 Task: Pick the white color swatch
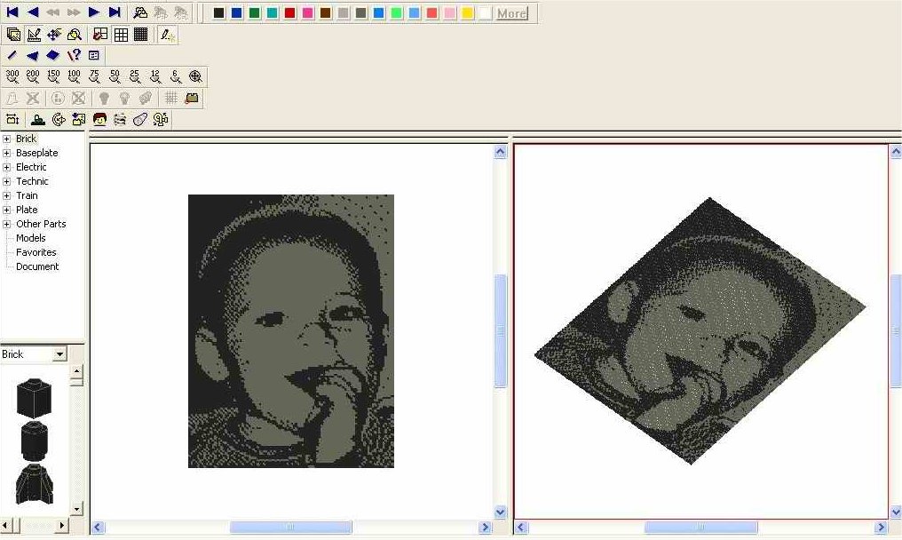point(486,13)
